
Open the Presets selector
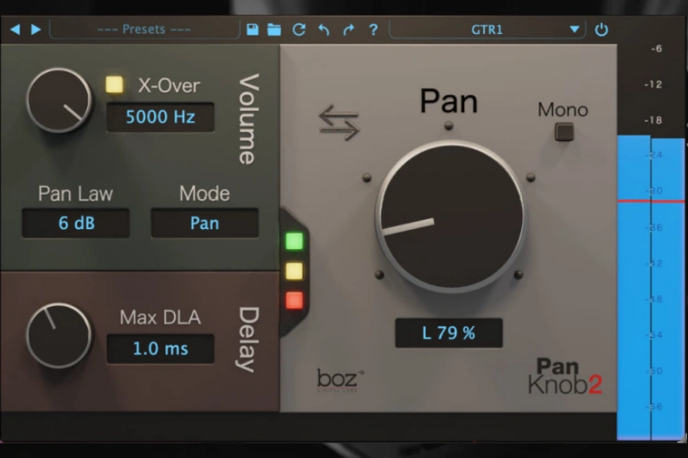tap(144, 29)
